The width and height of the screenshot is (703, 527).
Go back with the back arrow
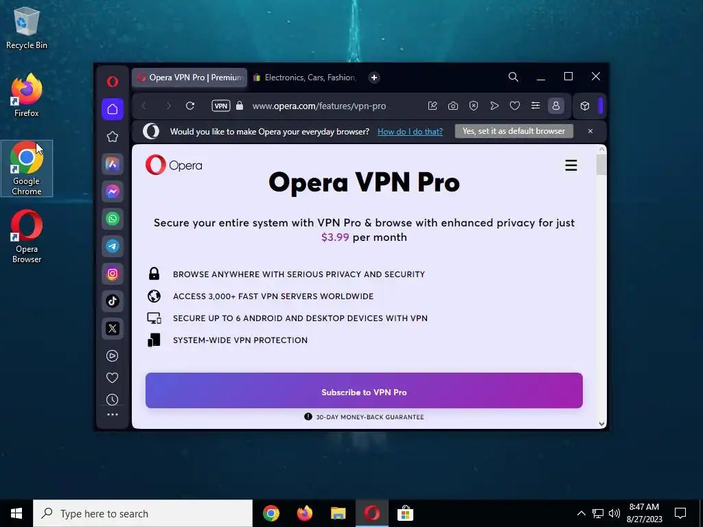tap(144, 106)
